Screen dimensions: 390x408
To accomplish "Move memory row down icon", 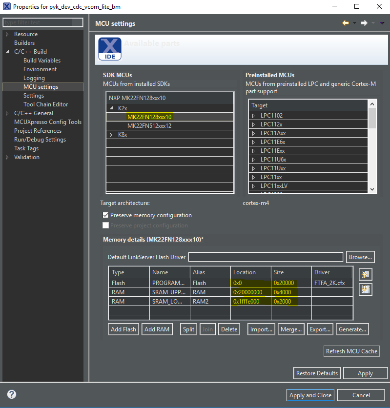I will [x=366, y=289].
